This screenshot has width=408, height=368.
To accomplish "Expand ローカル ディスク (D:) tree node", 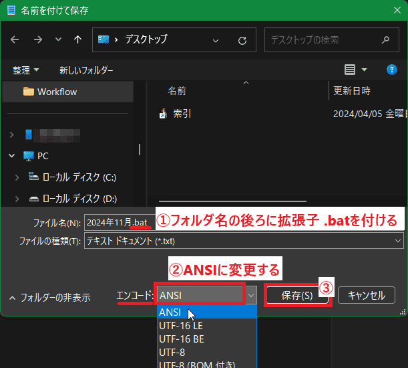I will pyautogui.click(x=18, y=199).
